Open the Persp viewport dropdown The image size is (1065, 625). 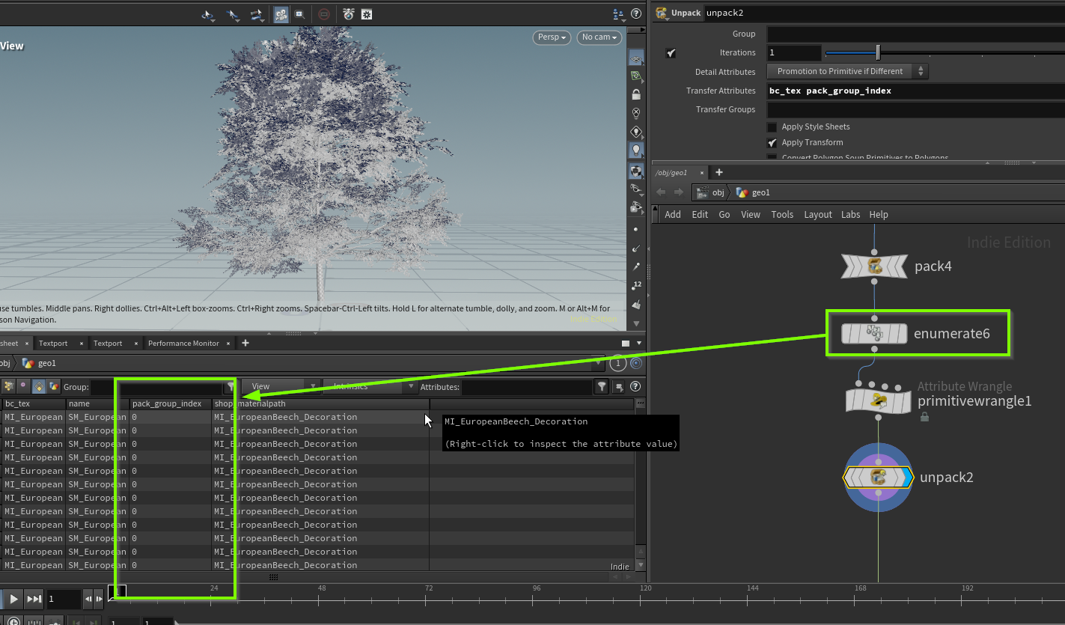click(x=552, y=37)
